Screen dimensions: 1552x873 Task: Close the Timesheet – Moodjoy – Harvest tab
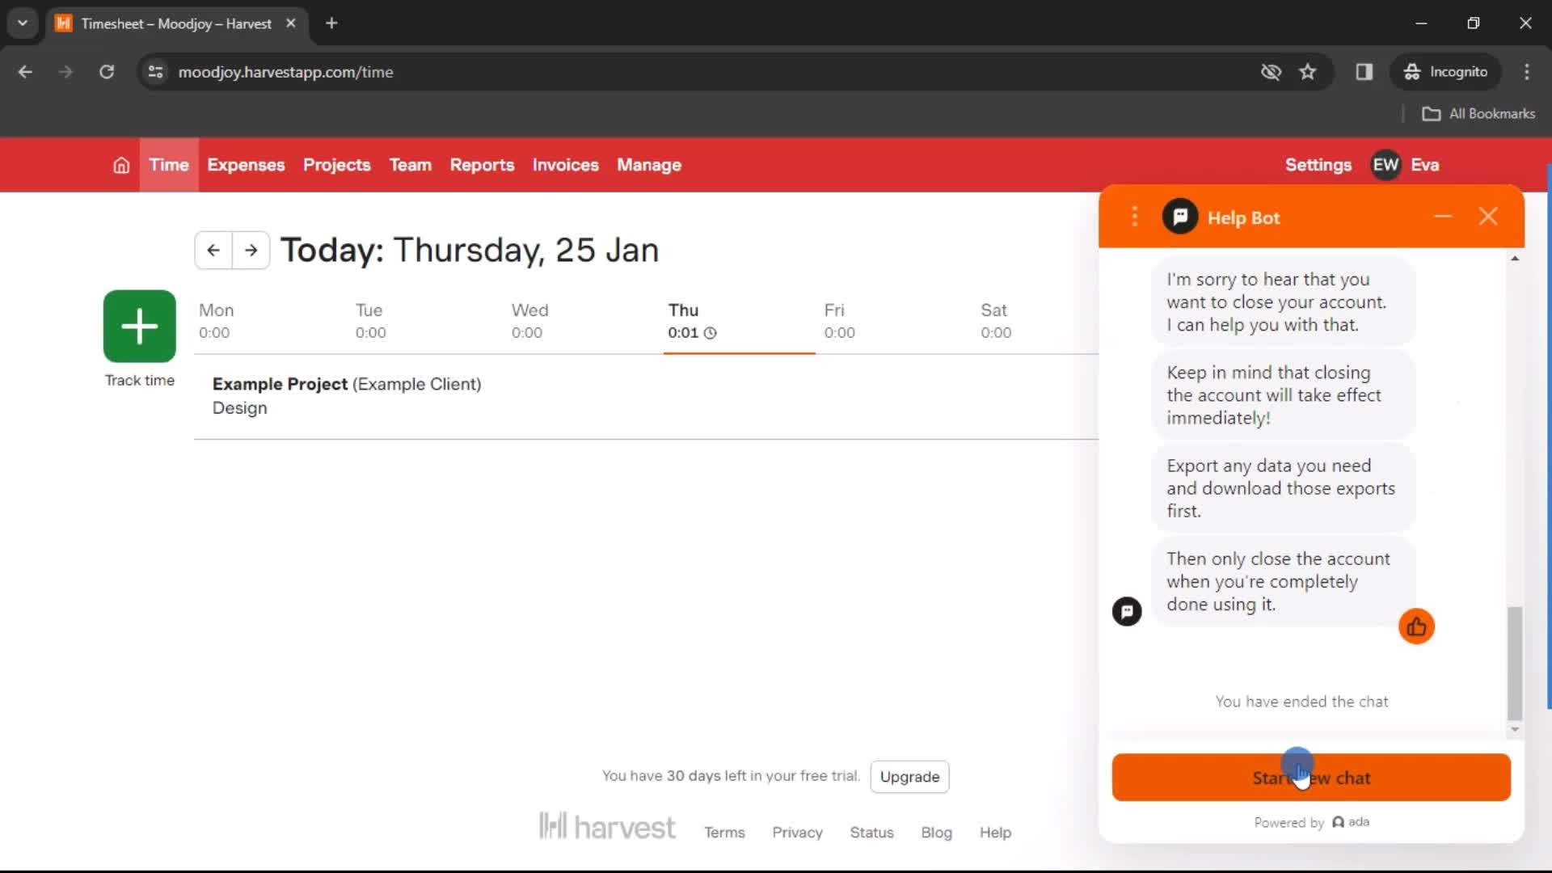291,23
